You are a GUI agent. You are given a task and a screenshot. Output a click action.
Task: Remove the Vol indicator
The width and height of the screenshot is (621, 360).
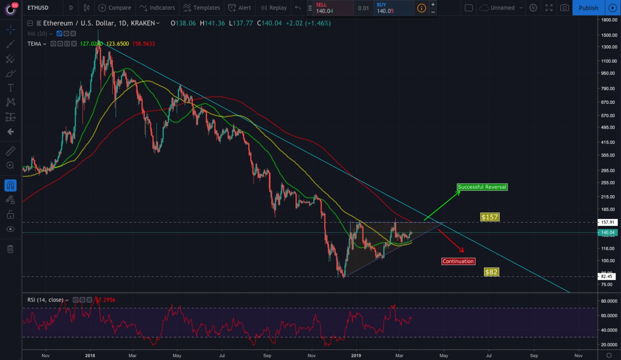[73, 34]
